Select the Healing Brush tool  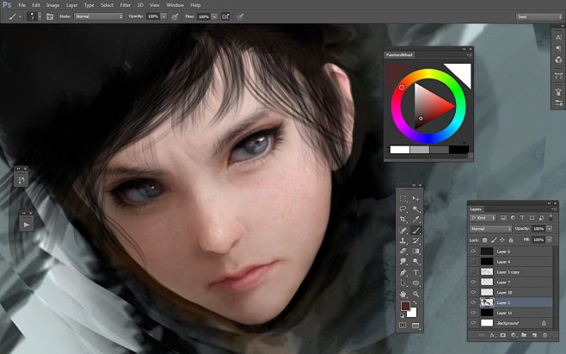[403, 230]
